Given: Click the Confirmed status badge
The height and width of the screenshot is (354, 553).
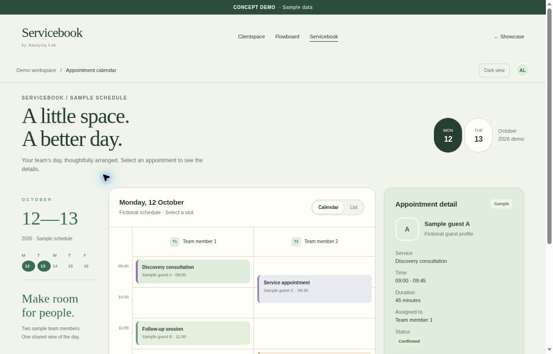Looking at the screenshot, I should [x=409, y=341].
